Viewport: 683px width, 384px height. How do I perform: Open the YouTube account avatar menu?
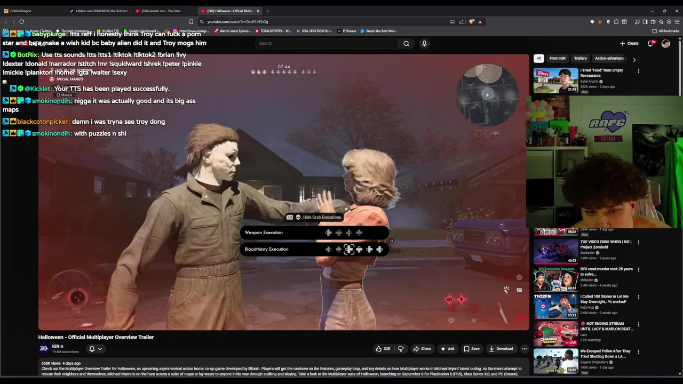(665, 43)
